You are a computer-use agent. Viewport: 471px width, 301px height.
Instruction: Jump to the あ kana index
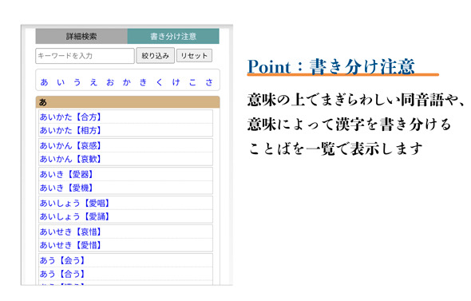44,82
